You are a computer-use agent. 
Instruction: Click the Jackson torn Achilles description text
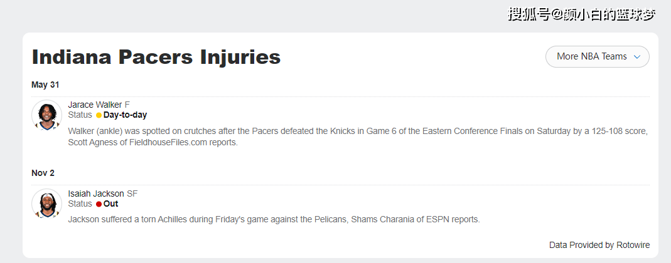[274, 220]
